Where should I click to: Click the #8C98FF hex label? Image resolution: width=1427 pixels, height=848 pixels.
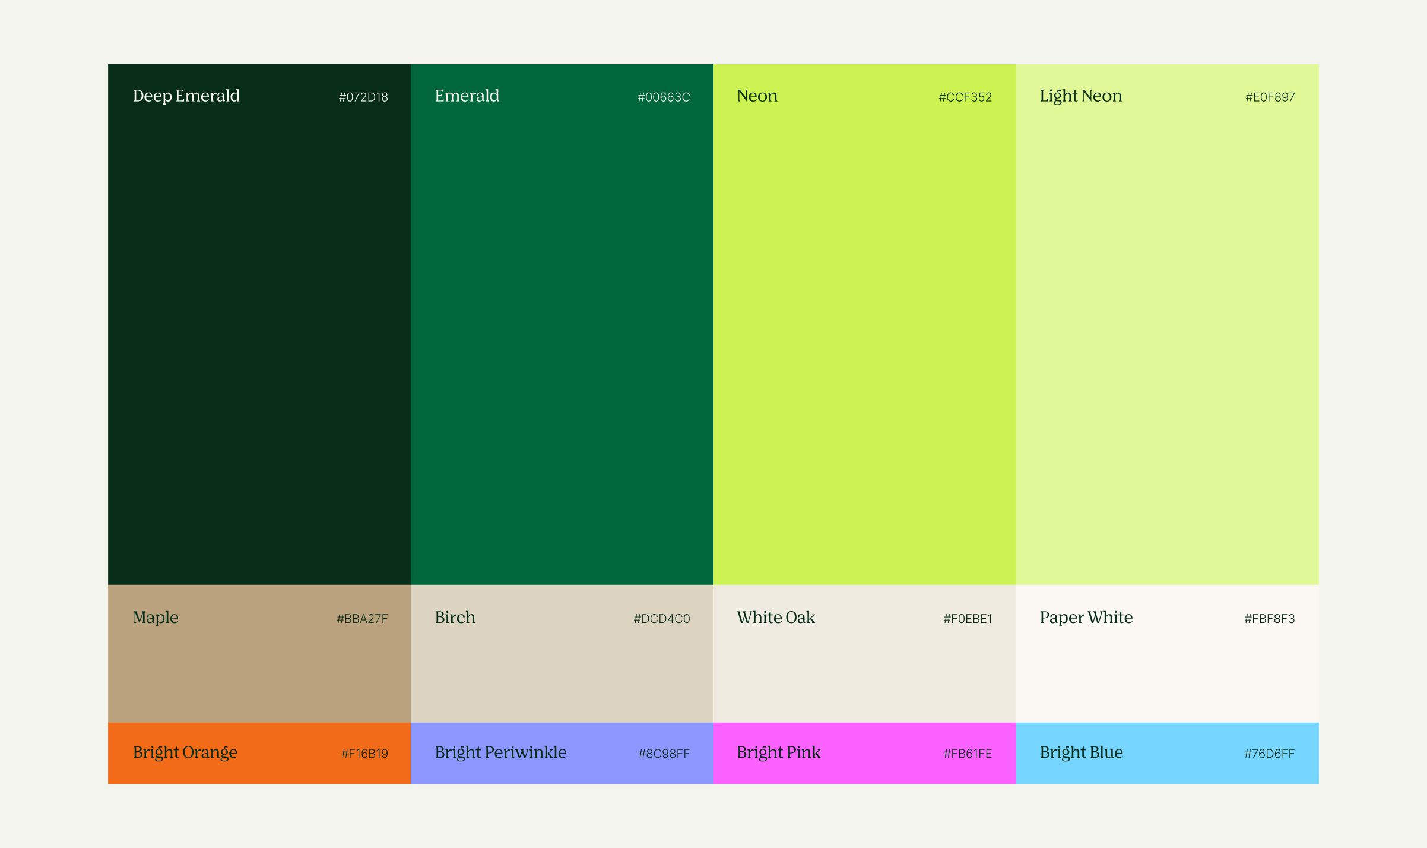(x=664, y=754)
